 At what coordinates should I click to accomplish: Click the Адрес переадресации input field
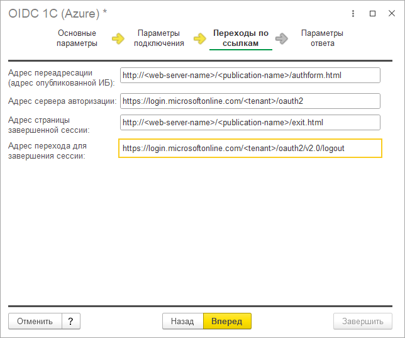tap(250, 76)
